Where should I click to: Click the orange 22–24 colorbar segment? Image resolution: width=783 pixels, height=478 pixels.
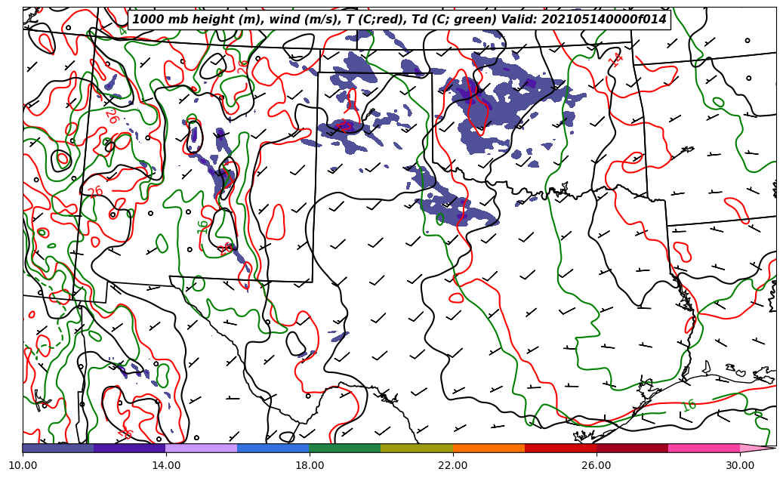489,448
